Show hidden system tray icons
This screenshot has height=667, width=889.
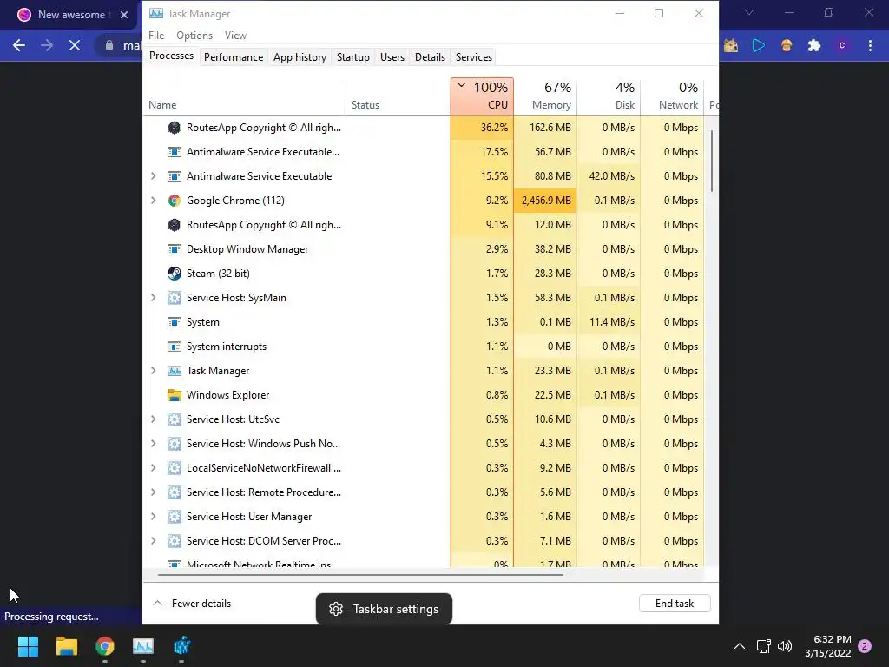740,646
